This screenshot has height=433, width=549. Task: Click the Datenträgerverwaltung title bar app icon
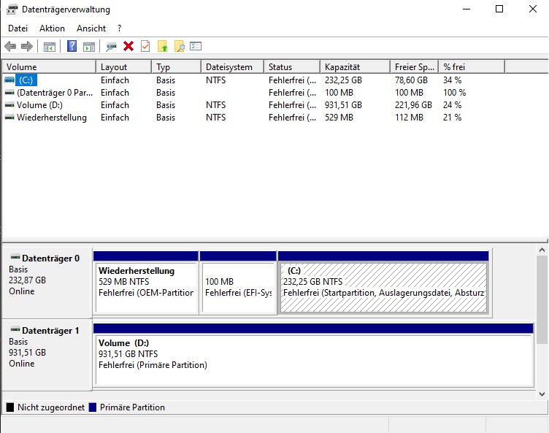(x=12, y=9)
